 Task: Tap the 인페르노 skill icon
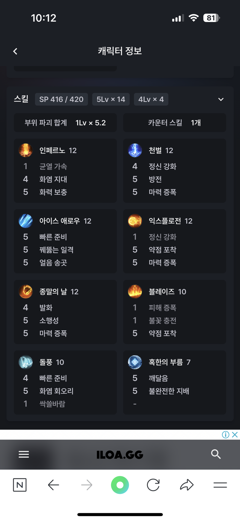(26, 150)
